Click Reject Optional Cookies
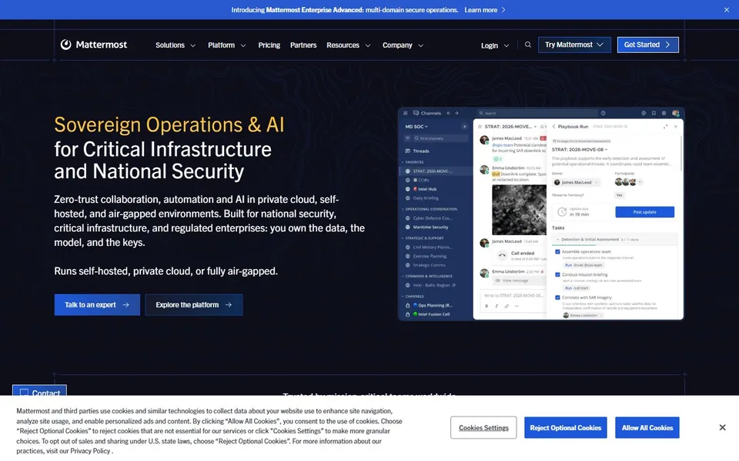Image resolution: width=739 pixels, height=461 pixels. [x=566, y=428]
